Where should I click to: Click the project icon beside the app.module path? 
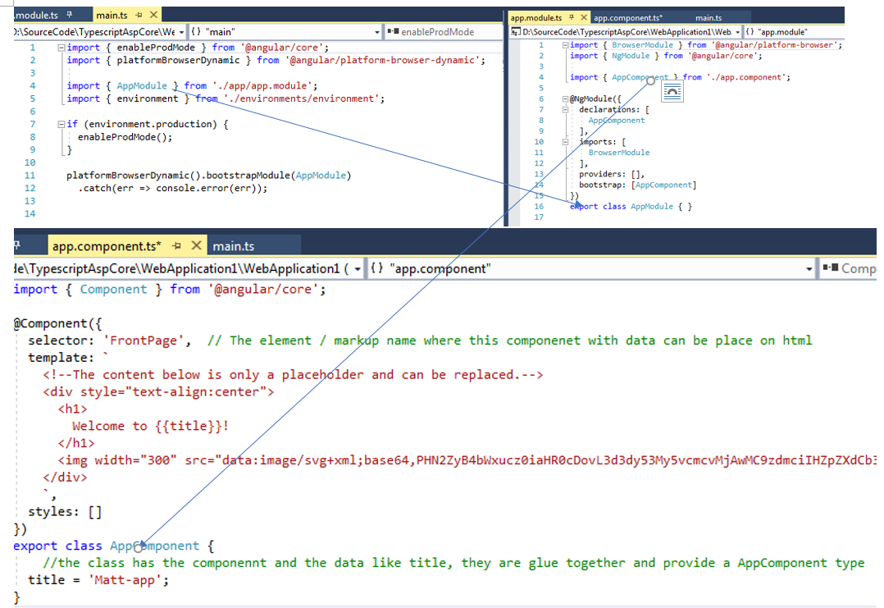pos(515,32)
